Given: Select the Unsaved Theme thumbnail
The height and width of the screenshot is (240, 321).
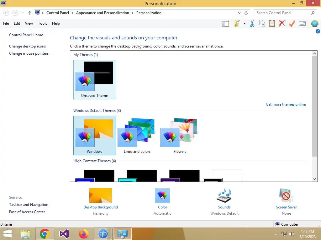Looking at the screenshot, I should point(95,80).
